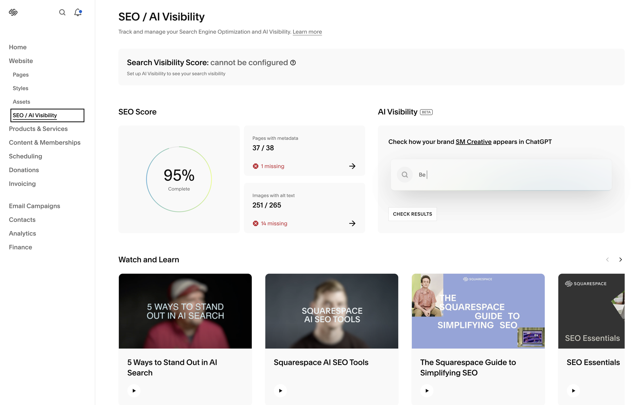Open the arrow on Images with alt text card
Viewport: 639px width, 405px height.
point(352,223)
